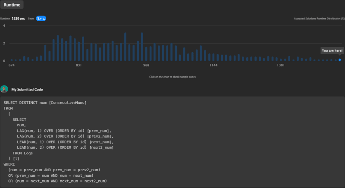Select the blue 'You are here' dot on chart
Screen dimensions: 345x188
click(339, 60)
